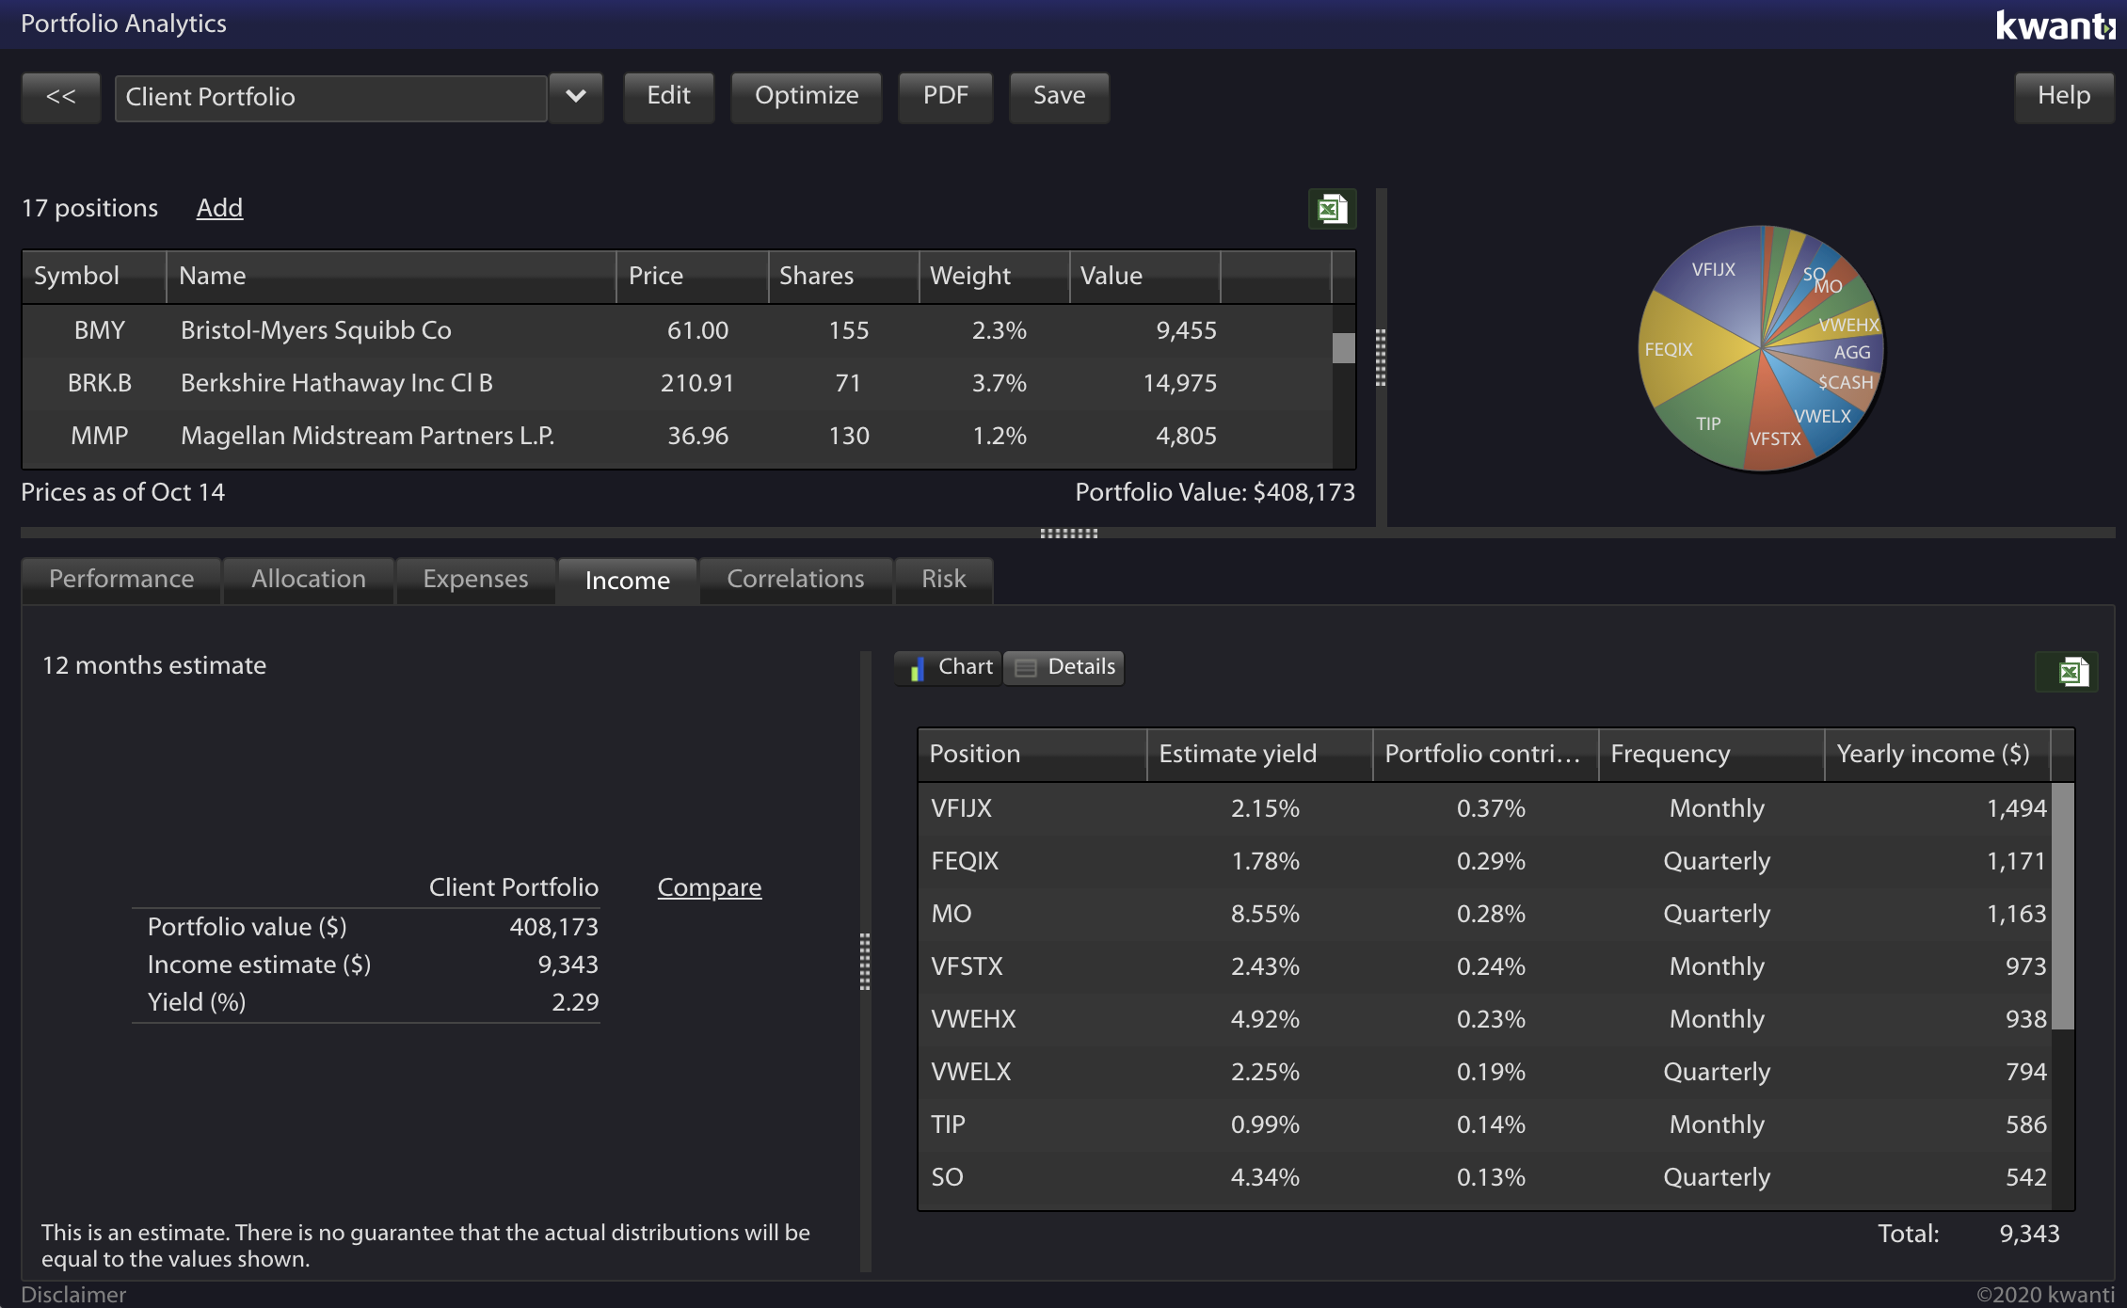Image resolution: width=2127 pixels, height=1308 pixels.
Task: Open the Client Portfolio dropdown arrow
Action: tap(576, 97)
